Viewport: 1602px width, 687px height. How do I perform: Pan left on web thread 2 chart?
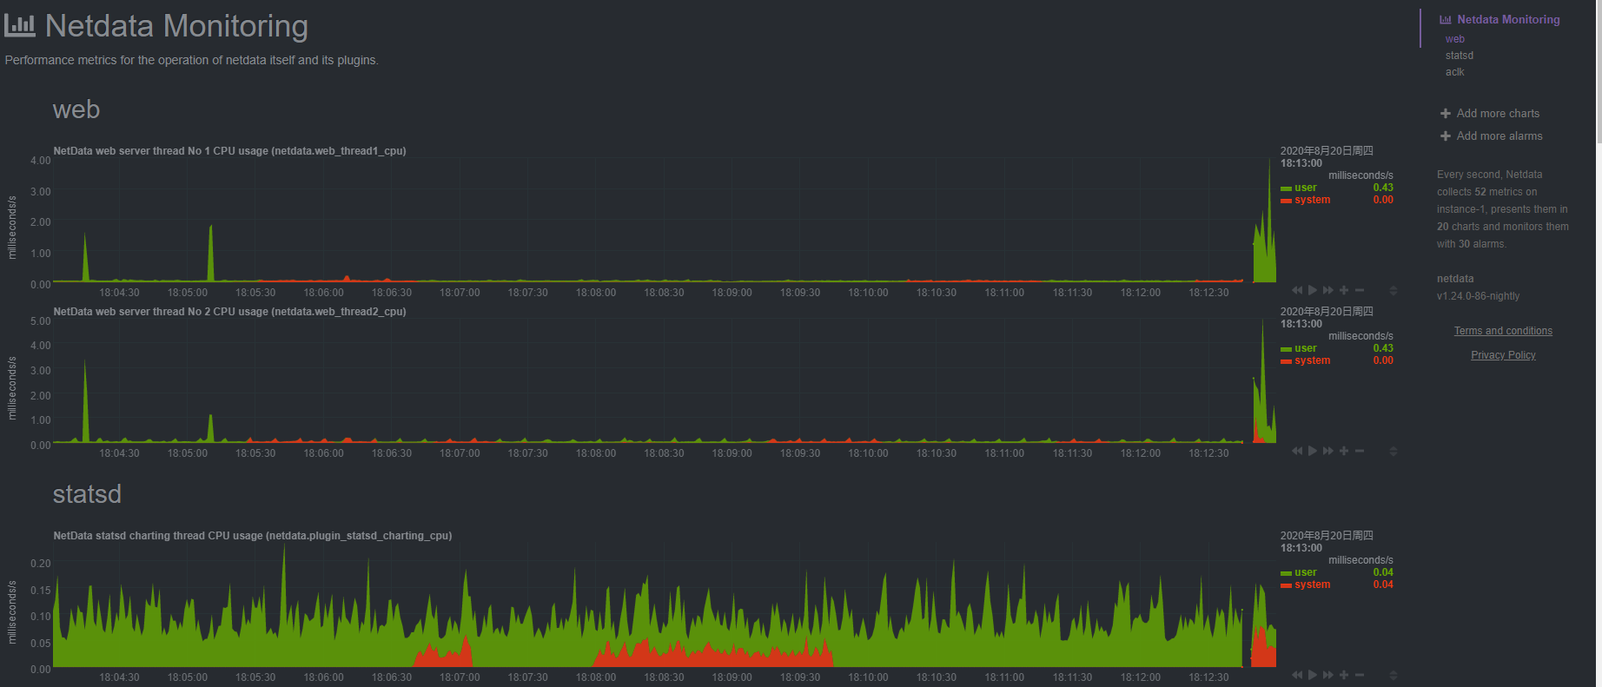pos(1297,451)
